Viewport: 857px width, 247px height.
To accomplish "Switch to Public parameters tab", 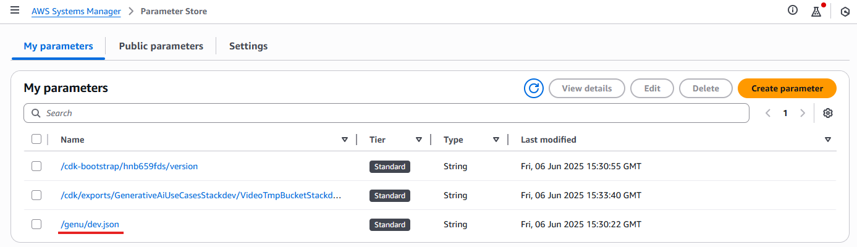I will point(161,46).
